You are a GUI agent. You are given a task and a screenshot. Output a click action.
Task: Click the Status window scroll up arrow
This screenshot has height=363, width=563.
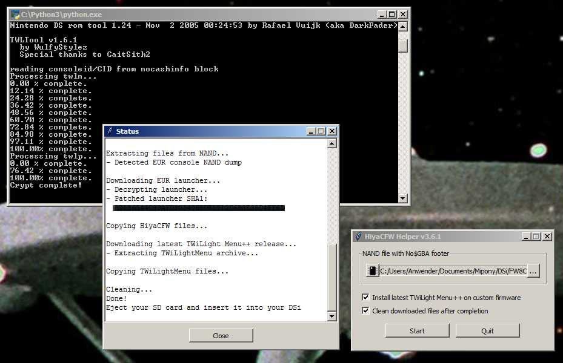coord(331,144)
